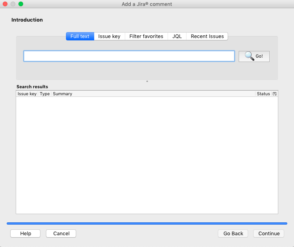Sort results by Issue key column

click(27, 94)
